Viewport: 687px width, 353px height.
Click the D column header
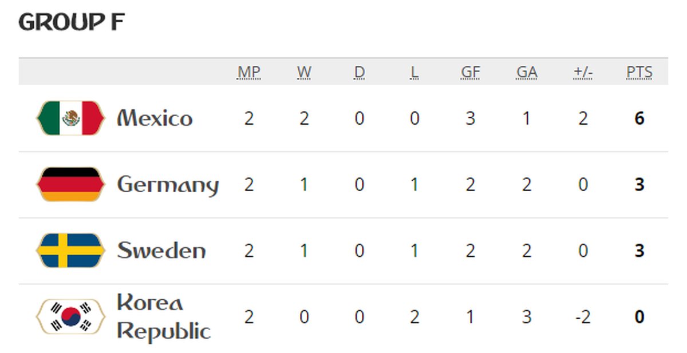359,73
